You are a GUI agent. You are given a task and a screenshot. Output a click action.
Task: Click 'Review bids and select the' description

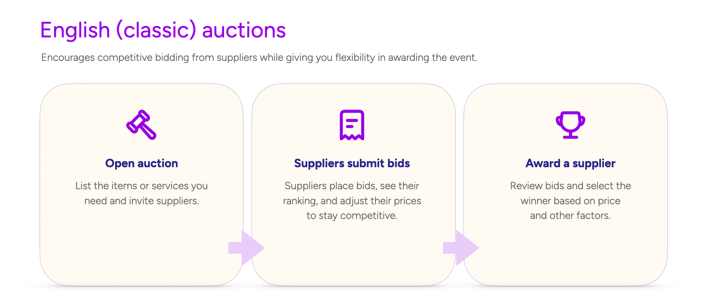pyautogui.click(x=571, y=186)
